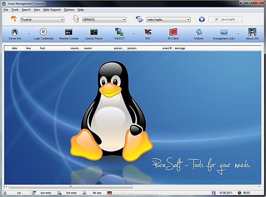266x197 pixels.
Task: Open the File menu
Action: (6, 10)
